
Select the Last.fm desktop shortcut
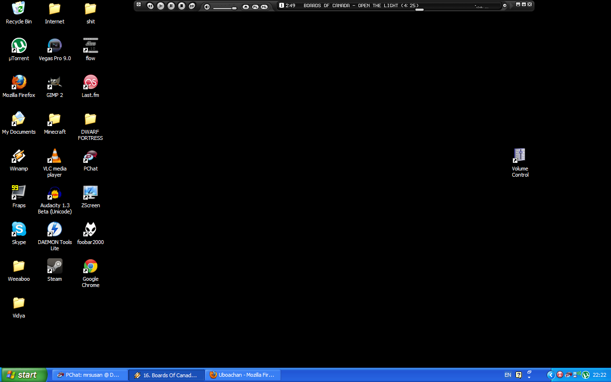(90, 86)
